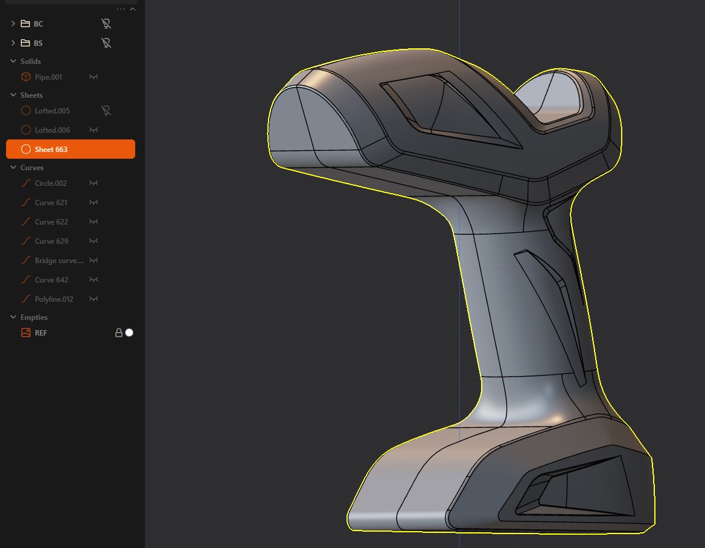Click the Pipe.001 orange cube icon
This screenshot has height=548, width=705.
(x=25, y=77)
